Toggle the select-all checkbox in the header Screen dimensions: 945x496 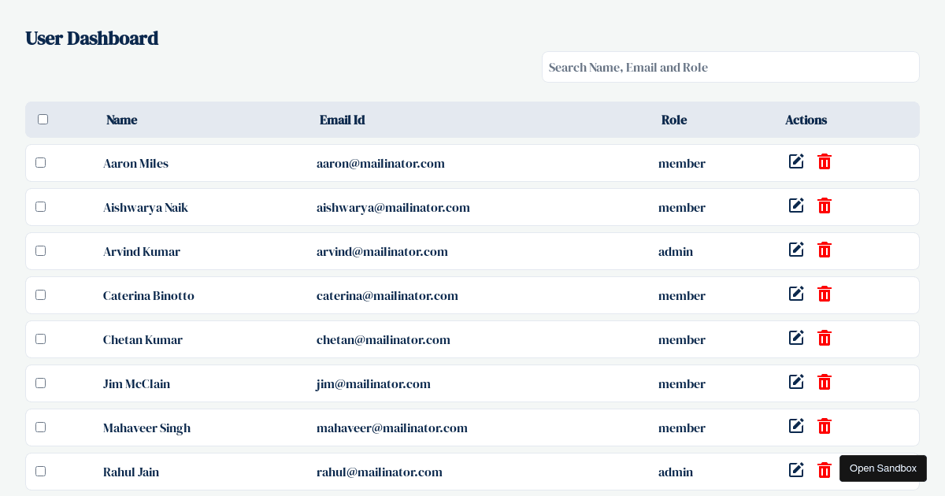coord(43,118)
